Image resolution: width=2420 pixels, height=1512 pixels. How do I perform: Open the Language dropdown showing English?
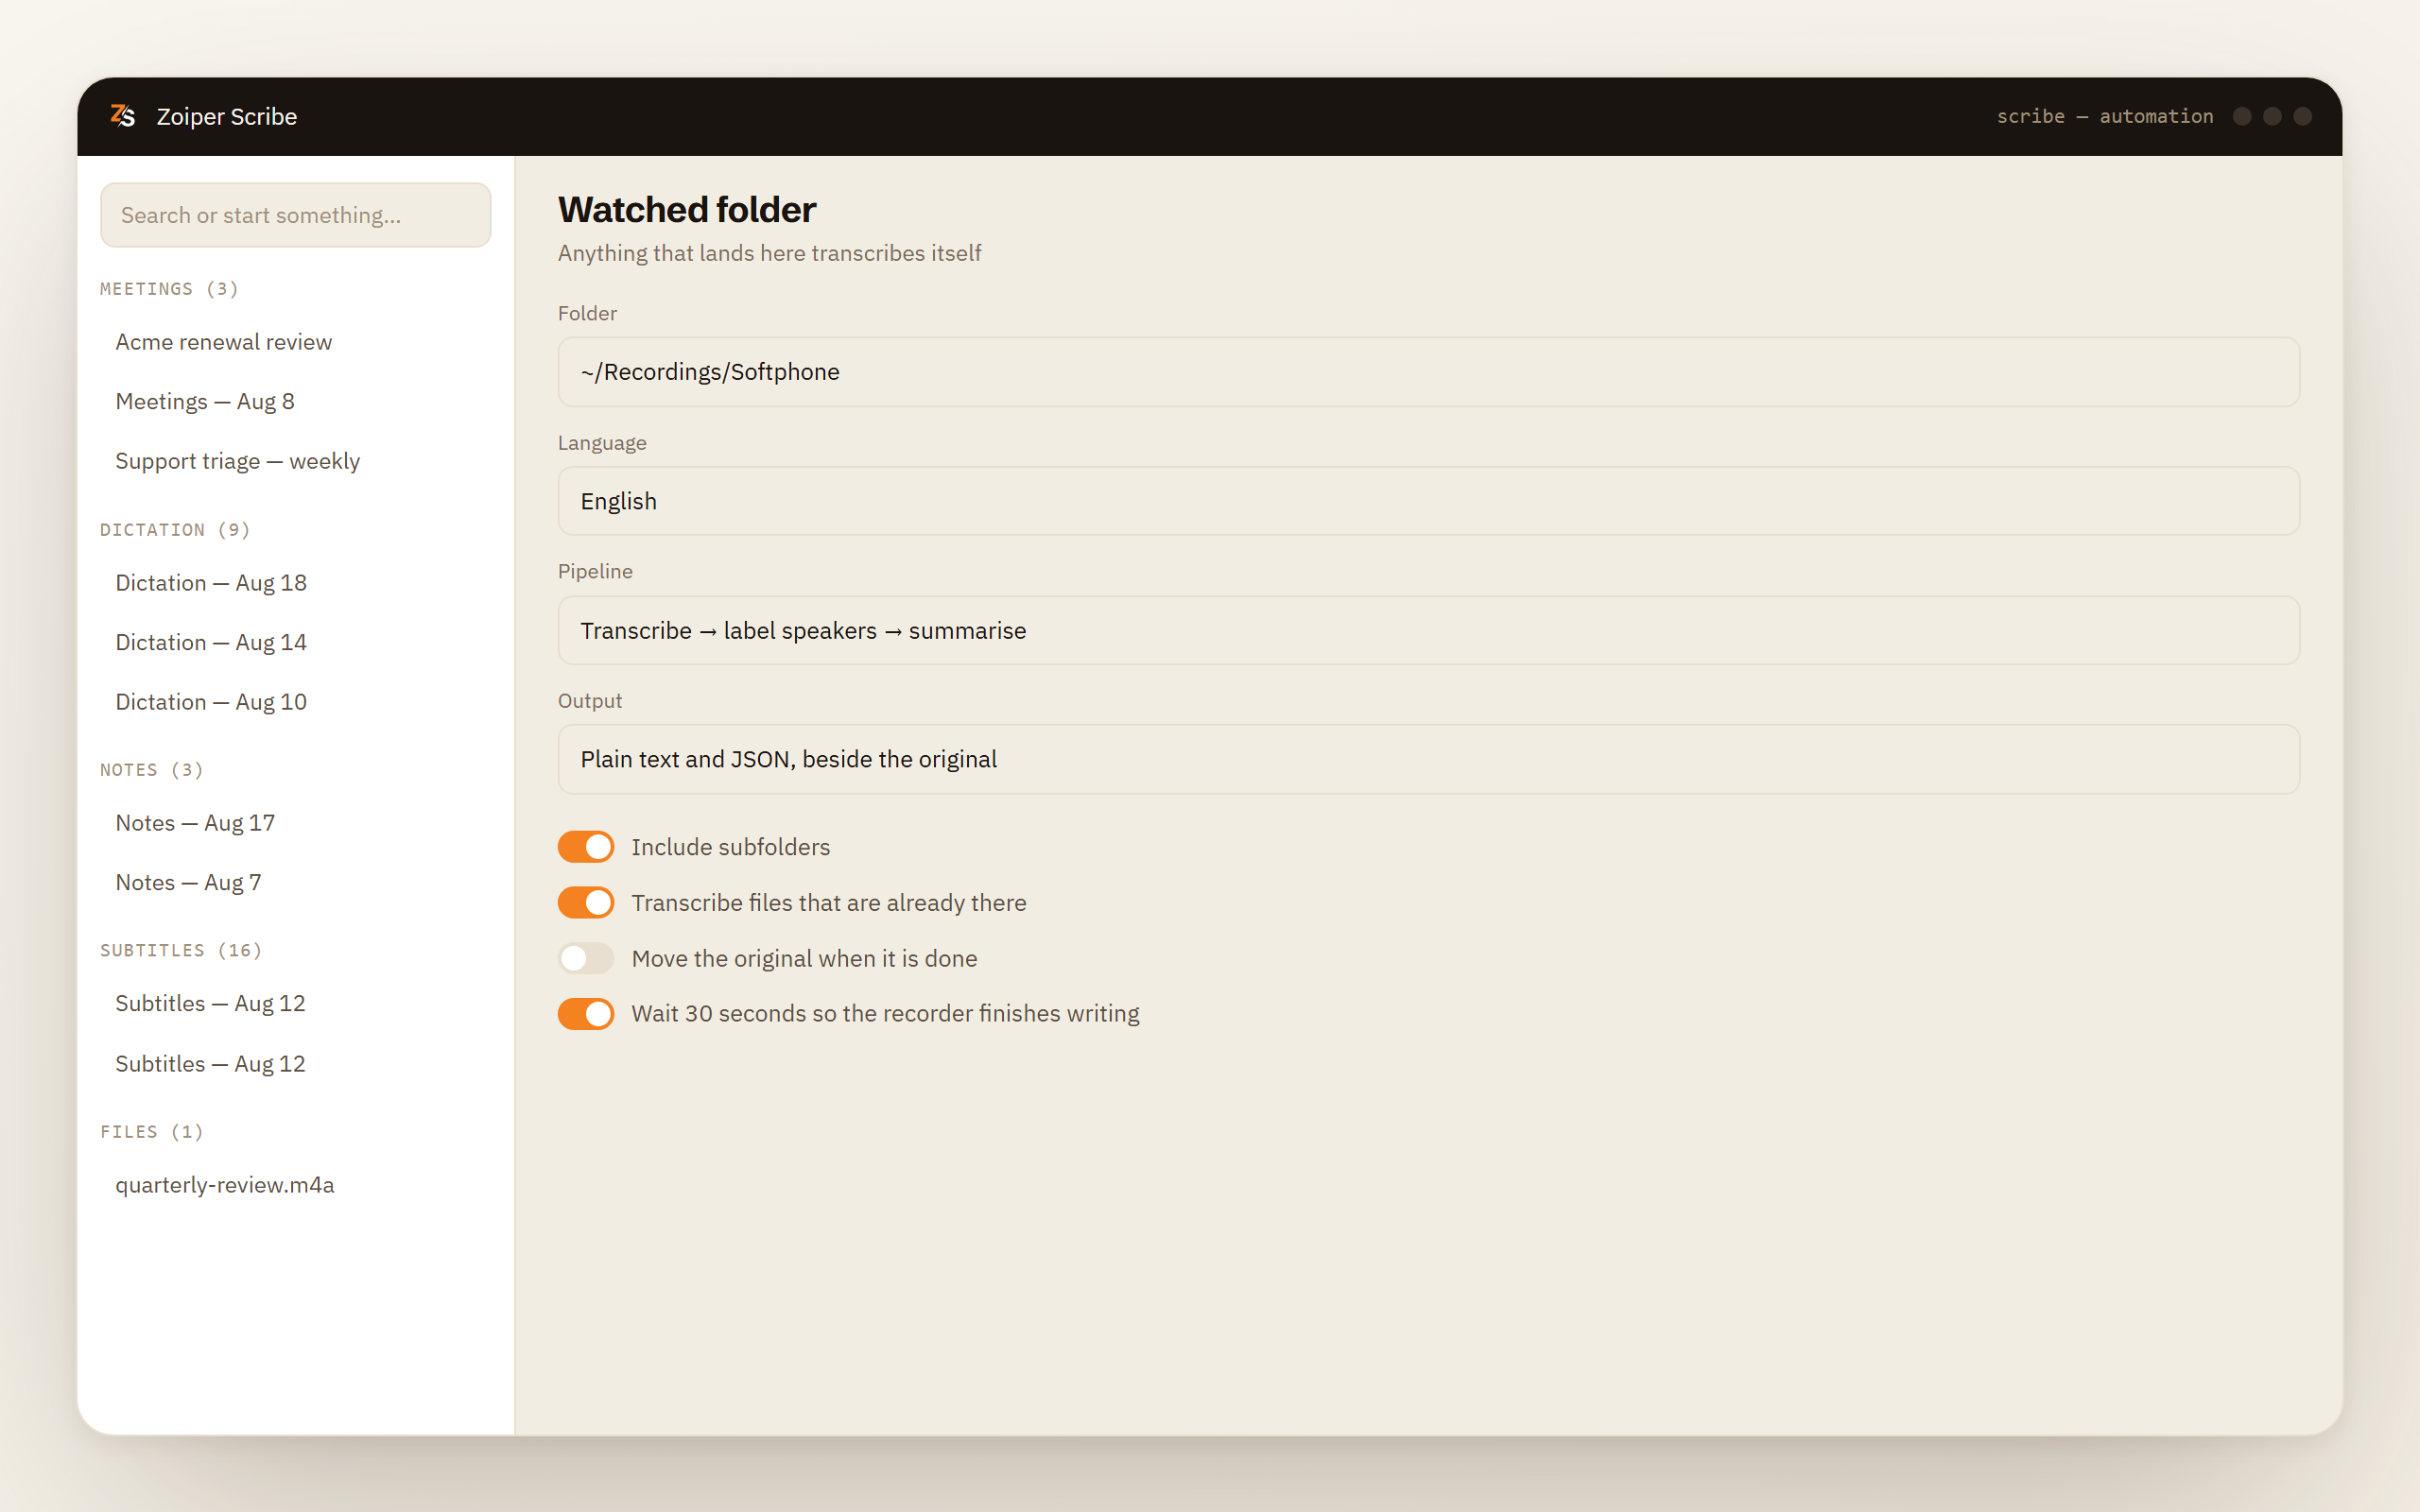(1428, 501)
